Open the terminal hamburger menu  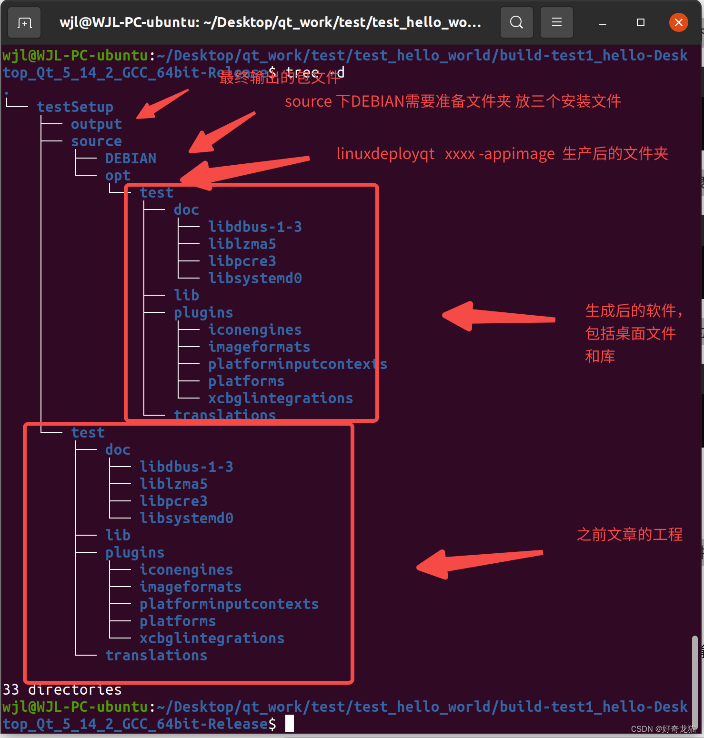point(556,22)
